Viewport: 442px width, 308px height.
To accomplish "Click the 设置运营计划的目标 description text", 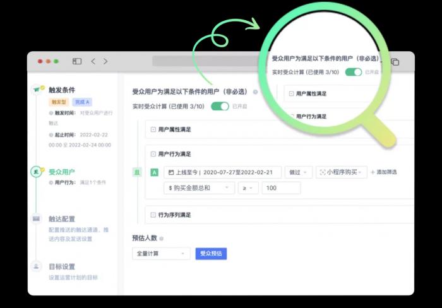I will [x=73, y=278].
